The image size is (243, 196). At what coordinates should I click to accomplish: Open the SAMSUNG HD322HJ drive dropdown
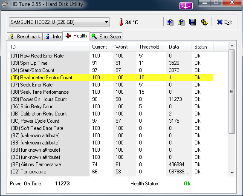point(59,22)
